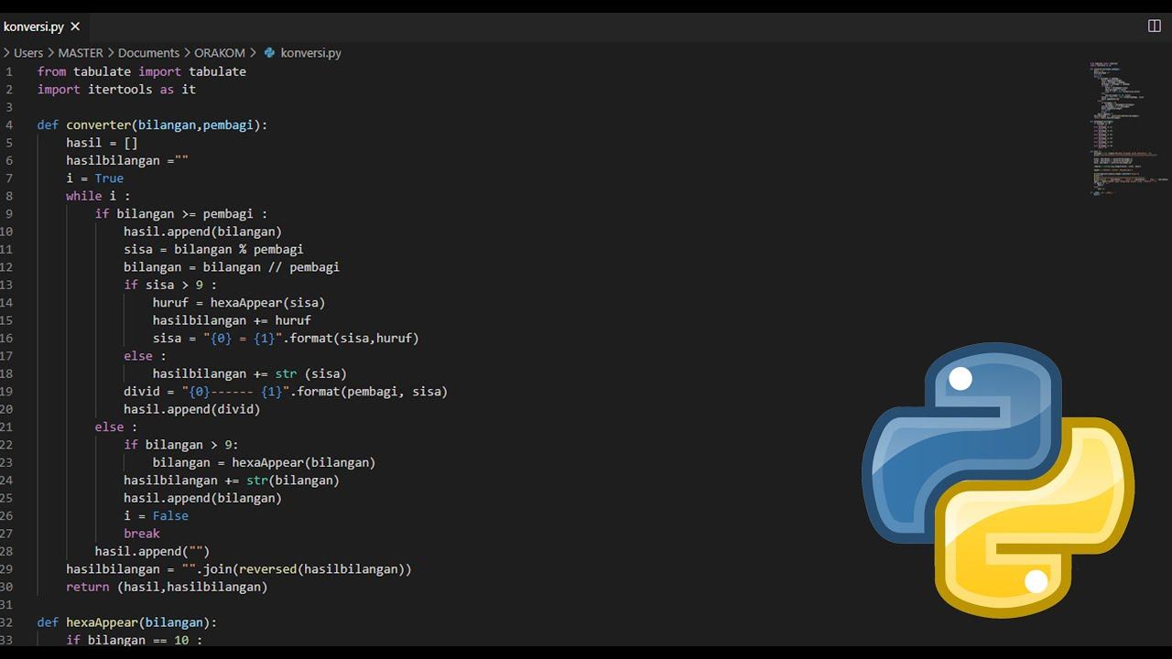Viewport: 1172px width, 659px height.
Task: Click the 'hasilbilangan =""' line
Action: pyautogui.click(x=127, y=160)
